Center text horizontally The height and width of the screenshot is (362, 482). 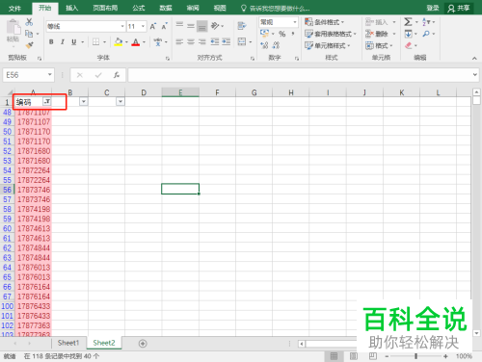coord(191,41)
